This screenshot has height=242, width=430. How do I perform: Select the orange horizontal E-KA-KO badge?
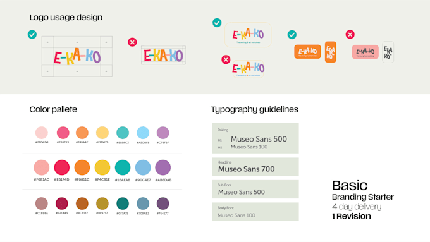click(x=307, y=52)
